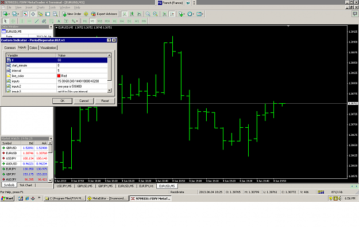Viewport: 359px width, 227px height.
Task: Switch to H1 timeframe
Action: click(x=114, y=21)
